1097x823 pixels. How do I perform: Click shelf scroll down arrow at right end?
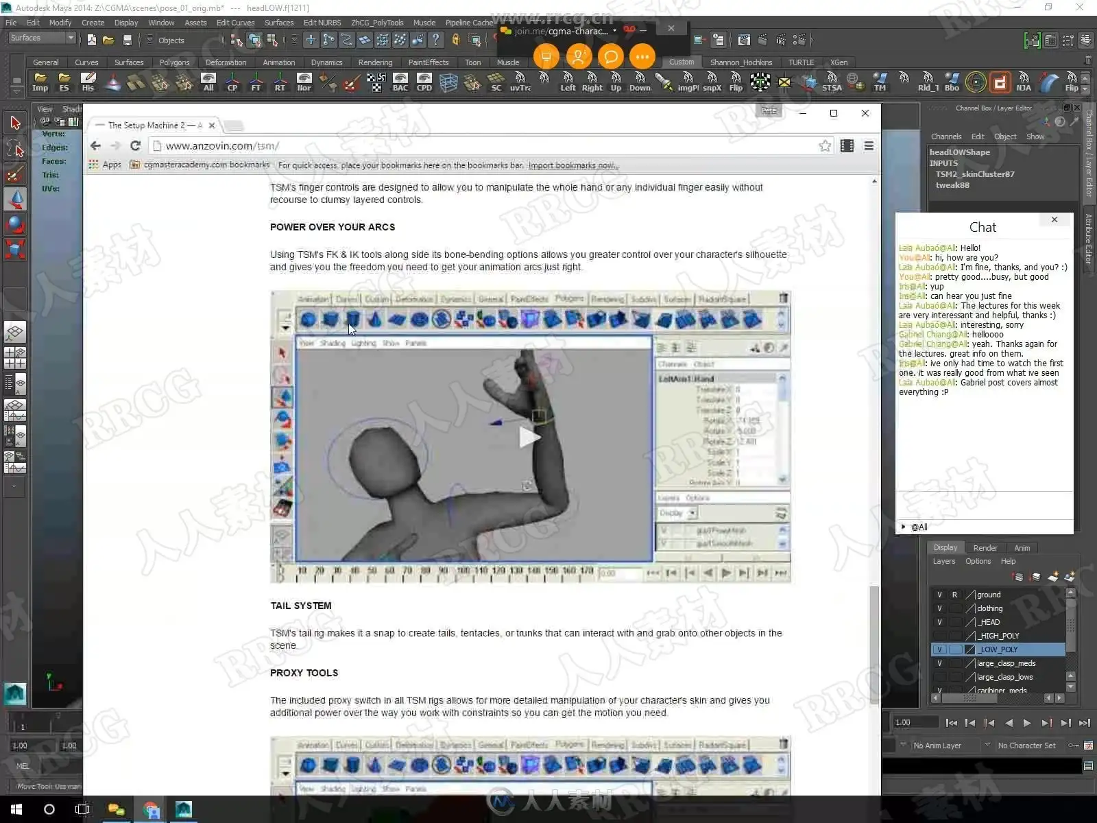click(x=1086, y=89)
